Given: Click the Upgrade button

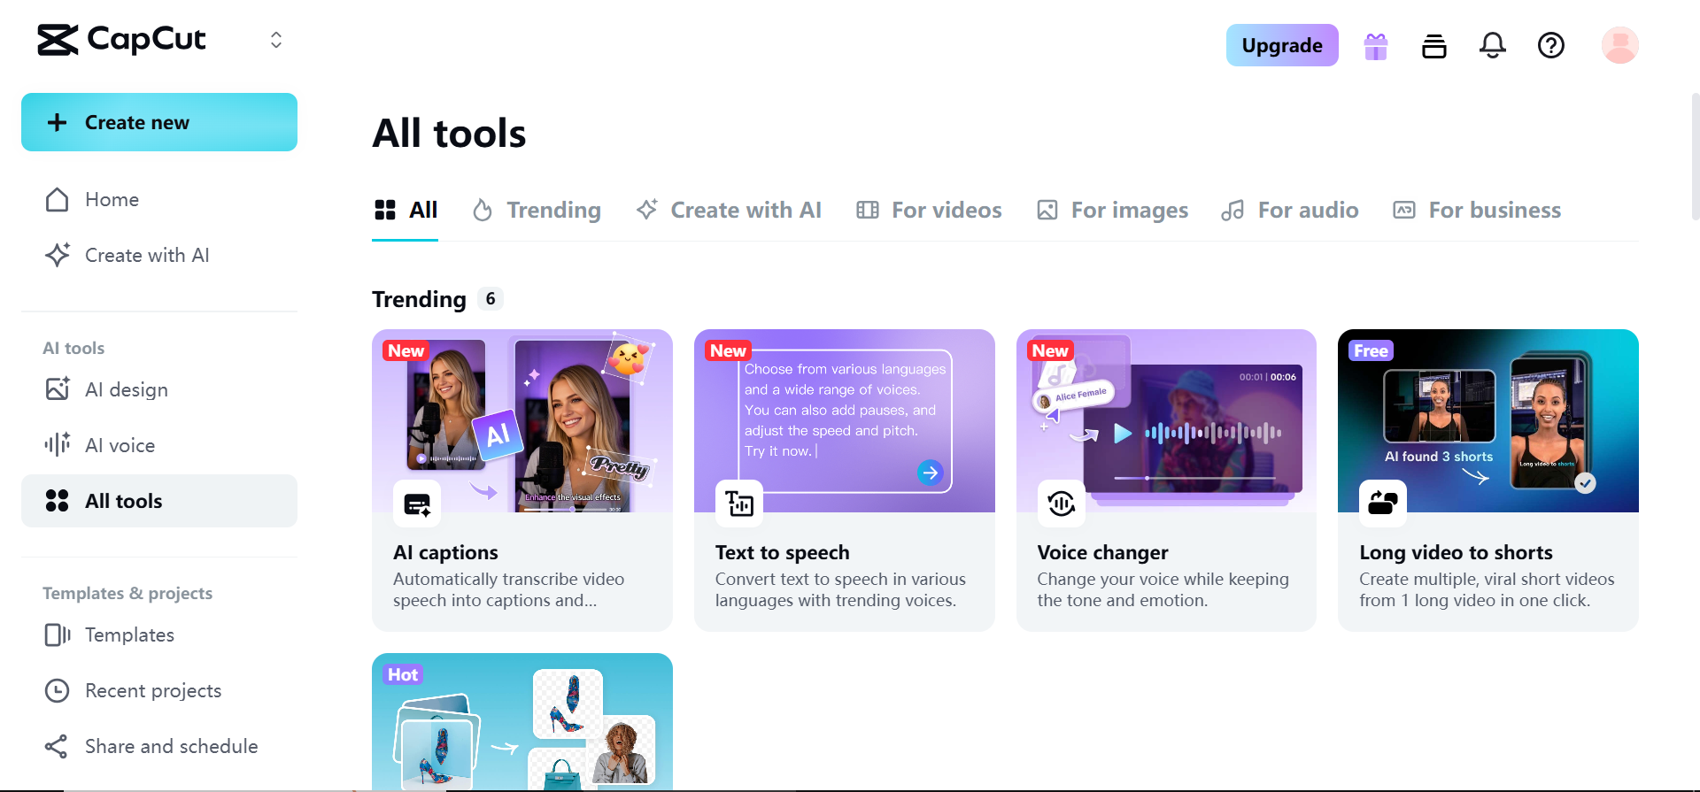Looking at the screenshot, I should 1281,45.
